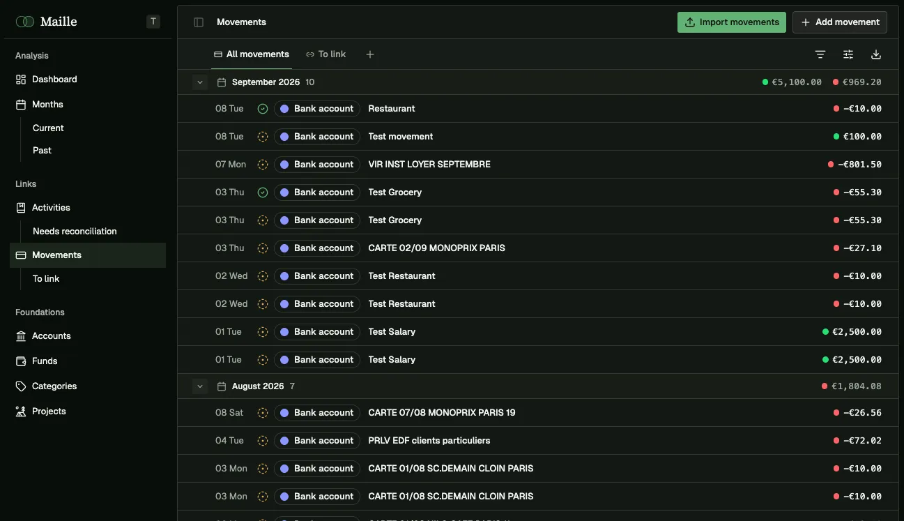
Task: Toggle pending status on CARTE 07/08 MONOPRIX PARIS 19
Action: (x=263, y=413)
